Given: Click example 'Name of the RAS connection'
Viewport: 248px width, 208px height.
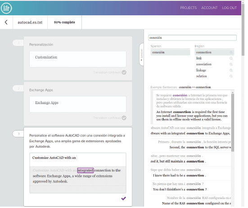Looking at the screenshot, I should click(x=196, y=203).
